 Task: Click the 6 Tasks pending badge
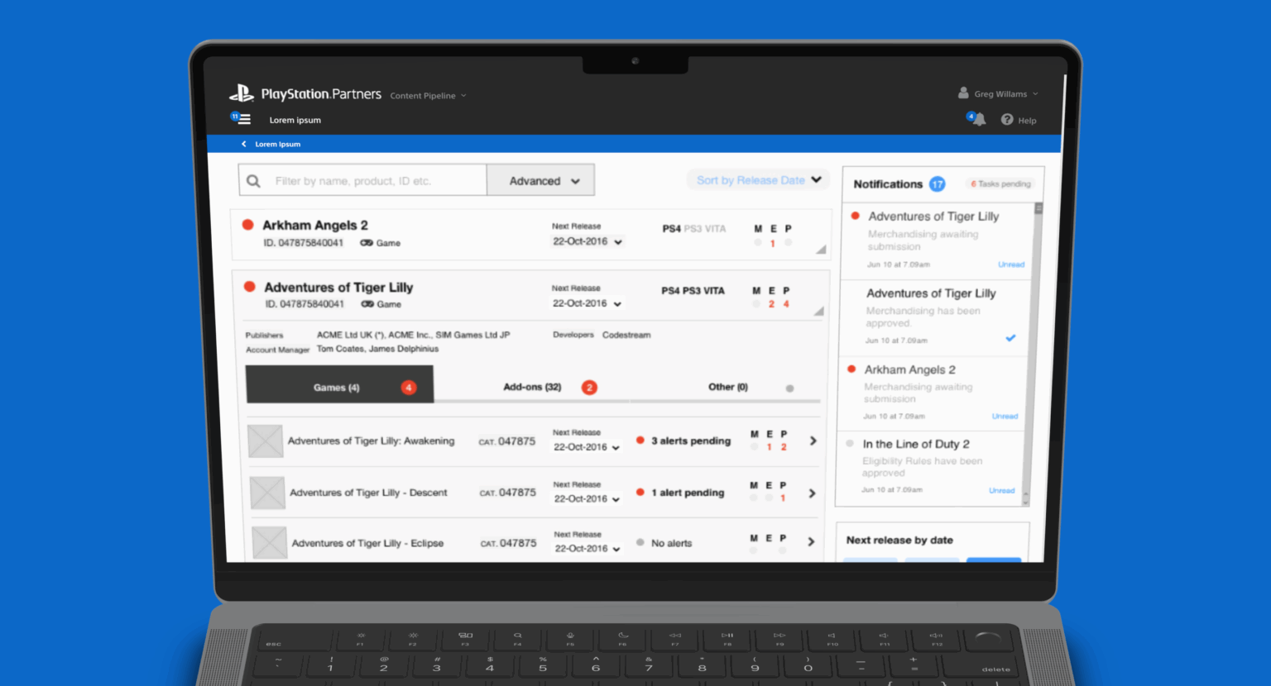tap(1000, 183)
